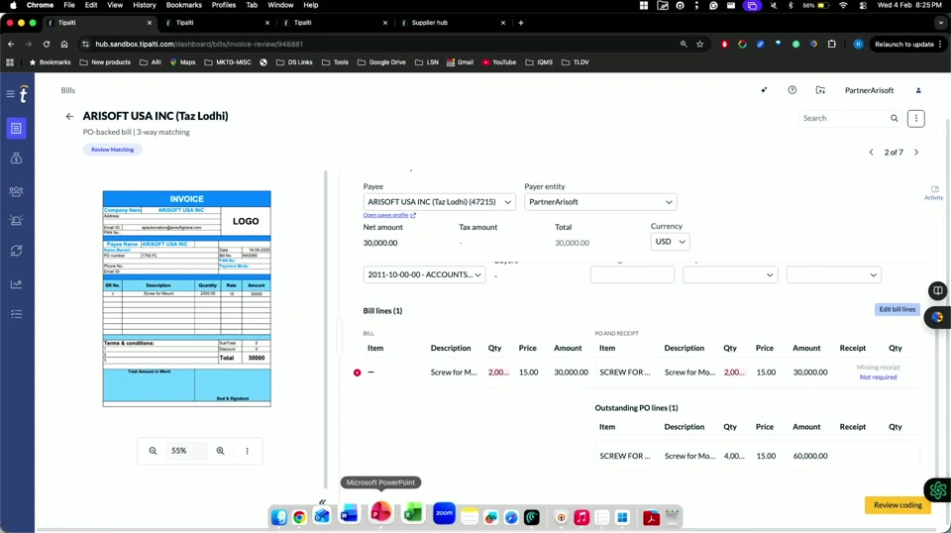The width and height of the screenshot is (951, 533).
Task: Open the DS Links bookmark folder
Action: tap(294, 61)
